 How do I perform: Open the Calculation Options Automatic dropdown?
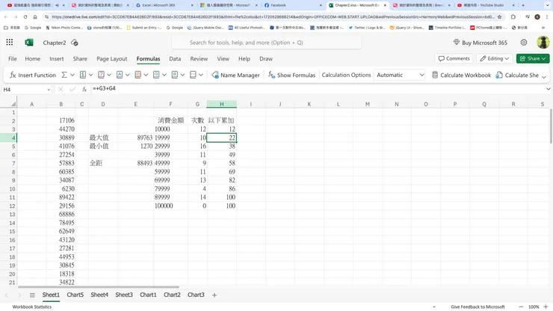click(400, 75)
